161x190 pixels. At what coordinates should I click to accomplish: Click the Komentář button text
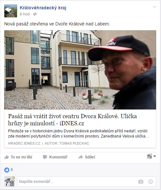pyautogui.click(x=58, y=157)
